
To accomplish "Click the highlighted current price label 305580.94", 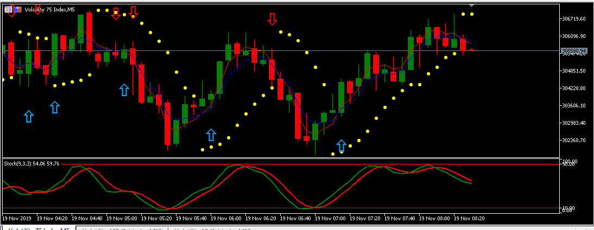I will (x=574, y=50).
